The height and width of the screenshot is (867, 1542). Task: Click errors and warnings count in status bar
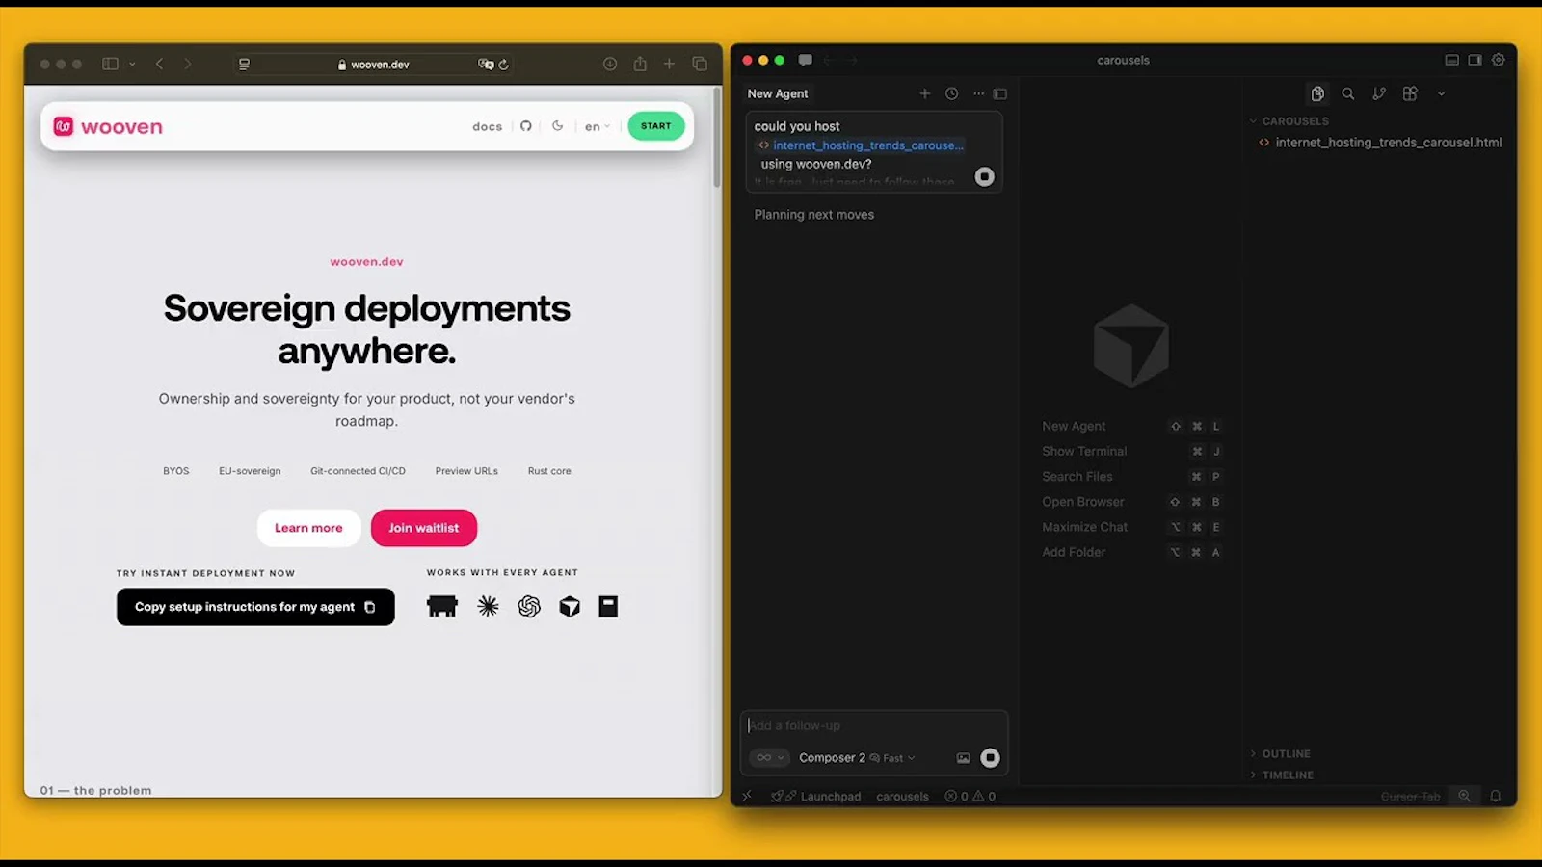click(970, 797)
